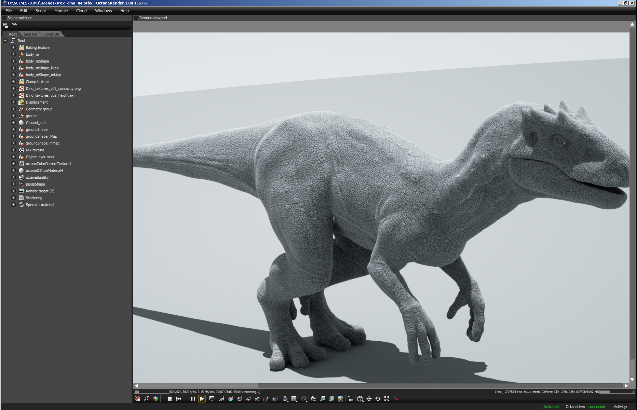Select the Render target (2) item
The image size is (637, 410).
point(40,191)
